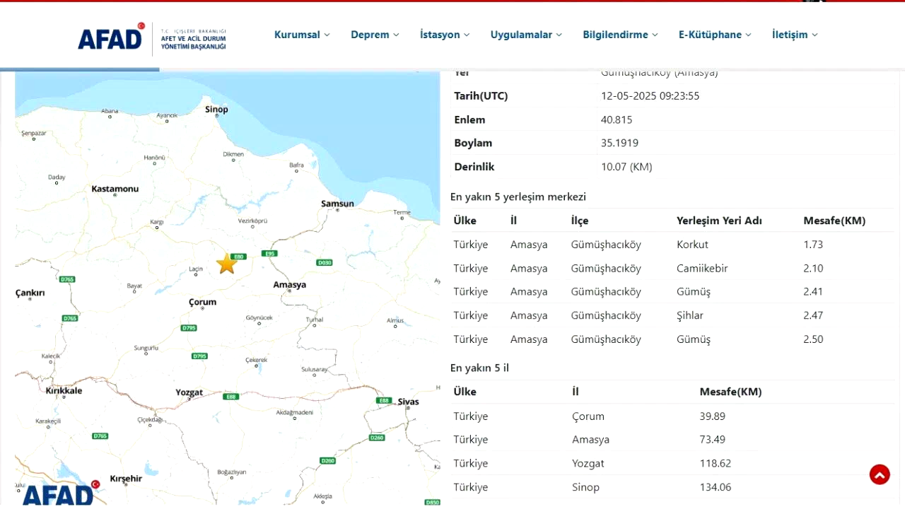Expand the İstasyon chevron
The height and width of the screenshot is (514, 905).
[x=467, y=35]
